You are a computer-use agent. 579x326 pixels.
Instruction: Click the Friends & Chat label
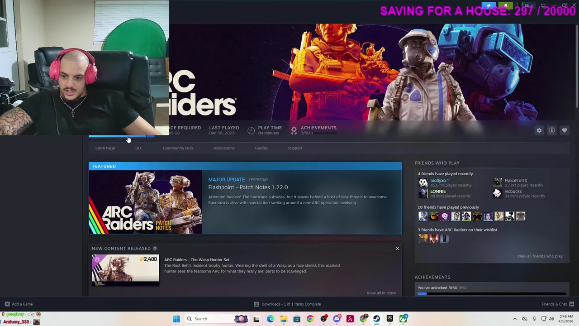point(554,304)
